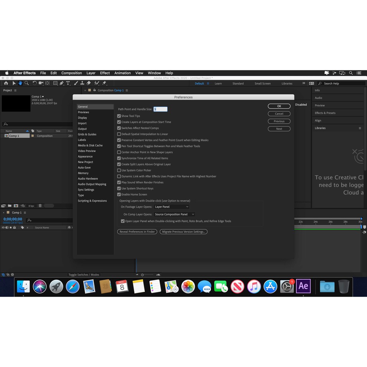This screenshot has width=367, height=367.
Task: Toggle Switches Affect Nested Comps checkbox
Action: coord(119,128)
